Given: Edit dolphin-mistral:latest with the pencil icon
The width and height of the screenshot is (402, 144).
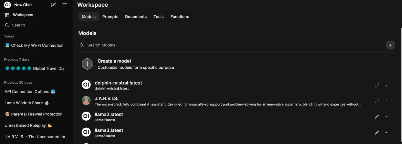Looking at the screenshot, I should pyautogui.click(x=377, y=85).
